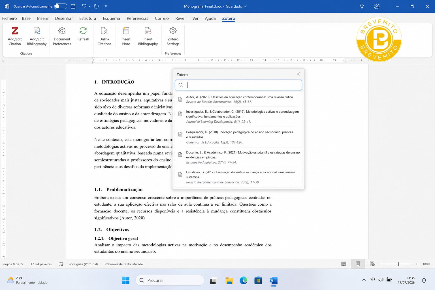Click 17324 palavras word count

[41, 264]
